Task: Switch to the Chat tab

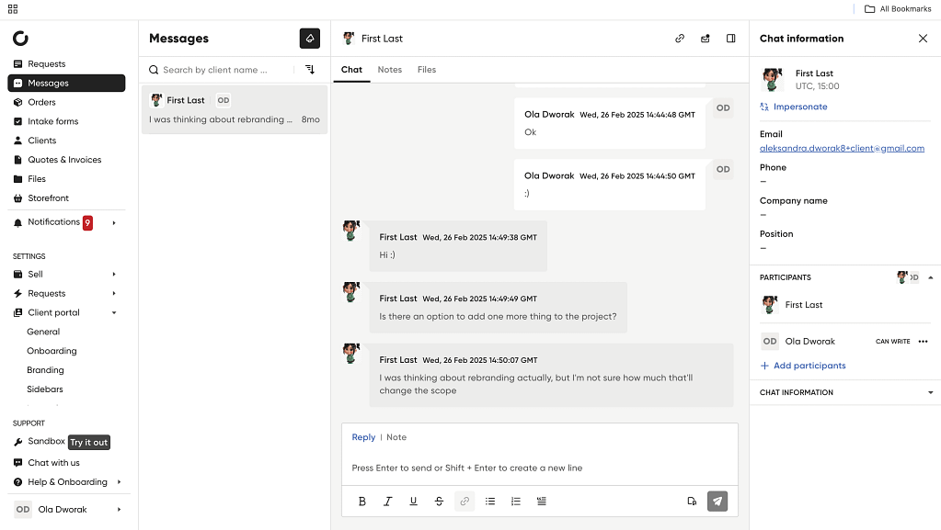Action: click(x=351, y=70)
